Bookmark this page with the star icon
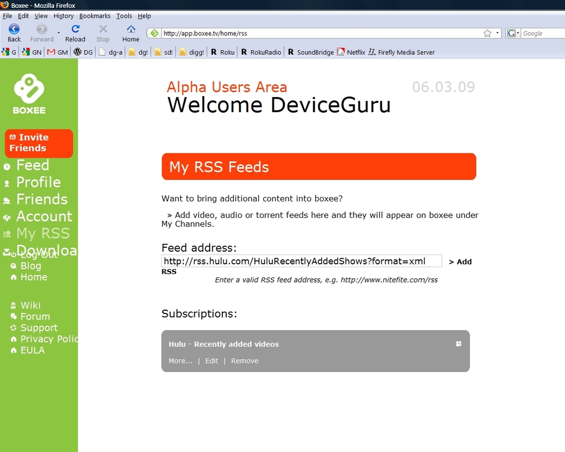565x452 pixels. coord(487,33)
